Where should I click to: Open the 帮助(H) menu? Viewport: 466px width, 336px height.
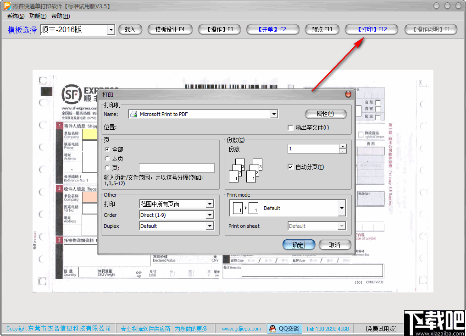61,16
